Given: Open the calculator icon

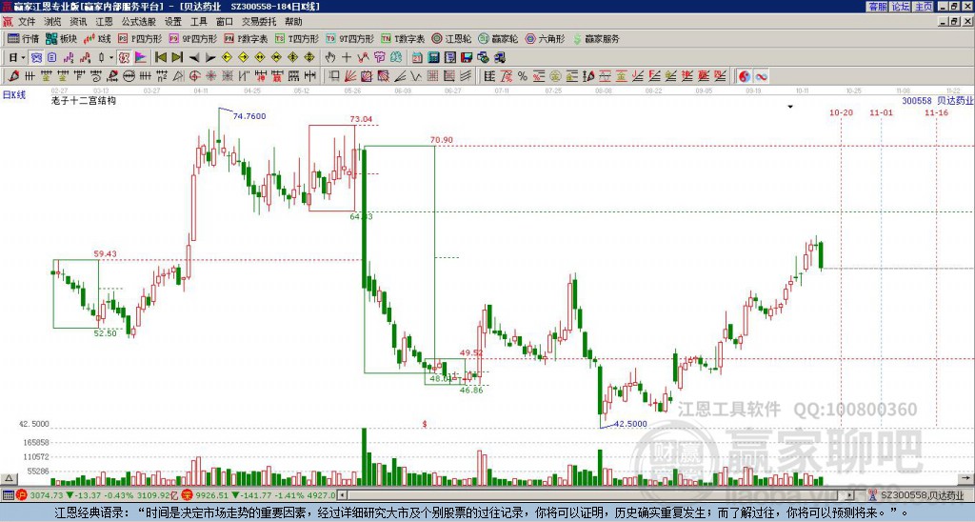Looking at the screenshot, I should [x=433, y=57].
